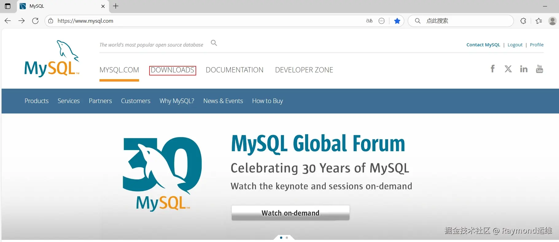
Task: Open the Why MySQL? menu
Action: tap(177, 101)
